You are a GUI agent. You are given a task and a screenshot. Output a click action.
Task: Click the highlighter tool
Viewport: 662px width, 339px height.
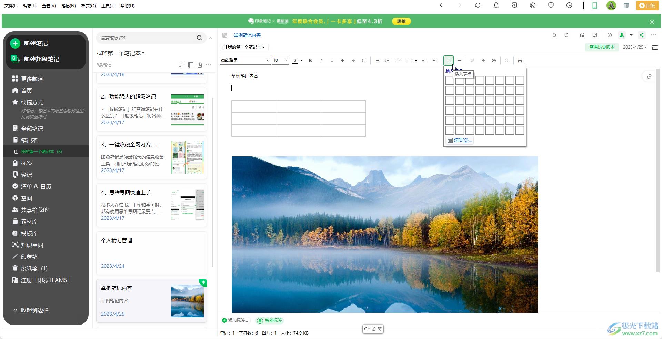(353, 60)
